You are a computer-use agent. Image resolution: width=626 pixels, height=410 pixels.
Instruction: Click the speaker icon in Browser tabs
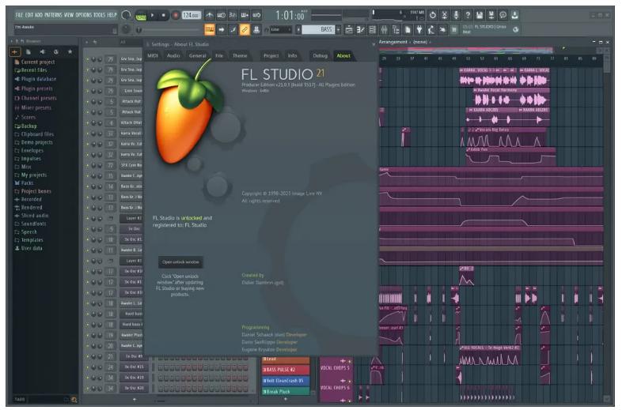tap(44, 51)
